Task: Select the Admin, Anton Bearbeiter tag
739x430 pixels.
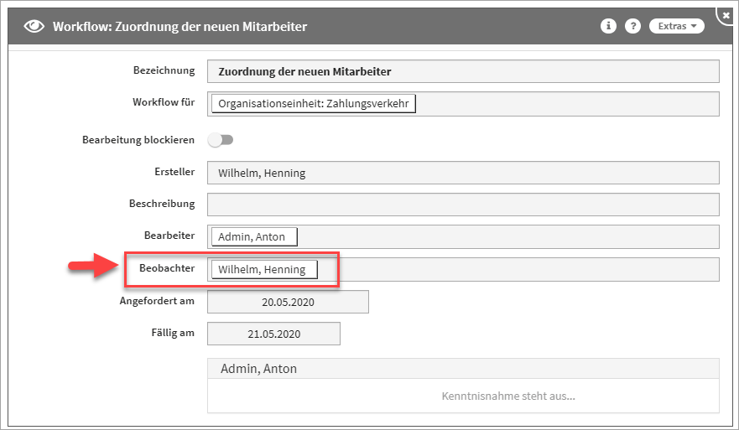Action: (254, 236)
